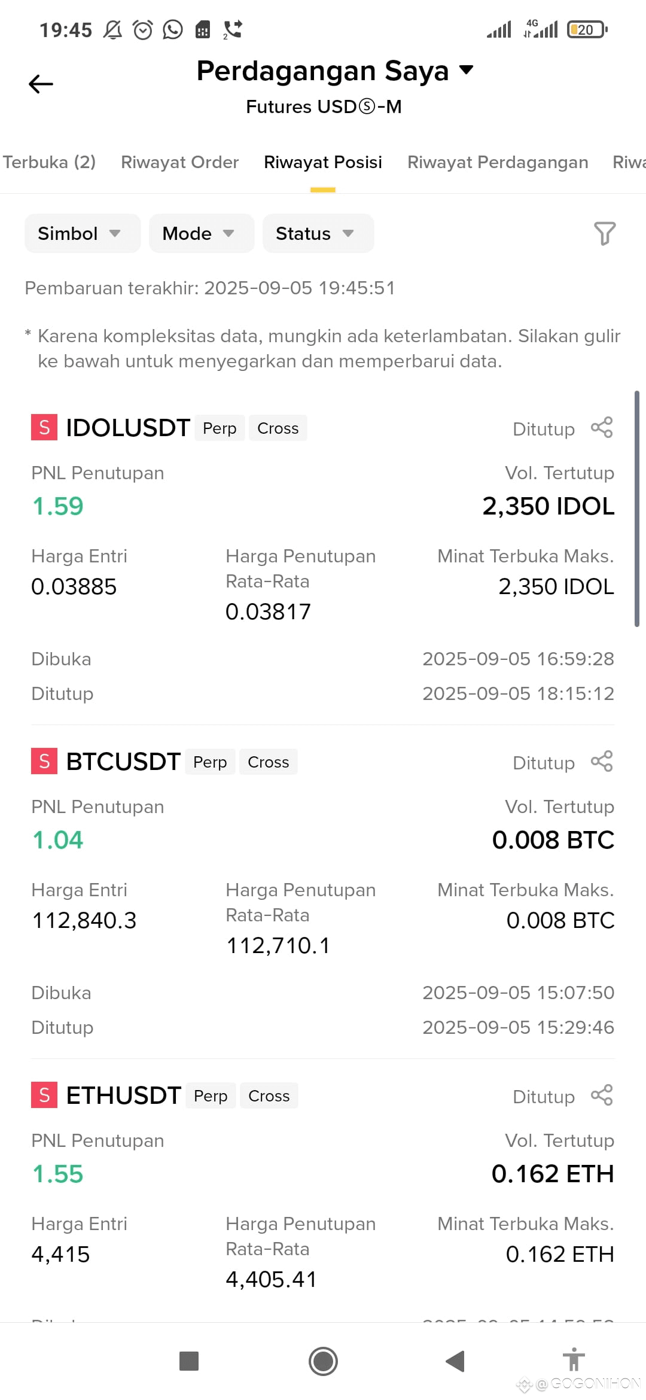Select the Riwayat Posisi tab
Screen dimensions: 646x1400
(323, 162)
